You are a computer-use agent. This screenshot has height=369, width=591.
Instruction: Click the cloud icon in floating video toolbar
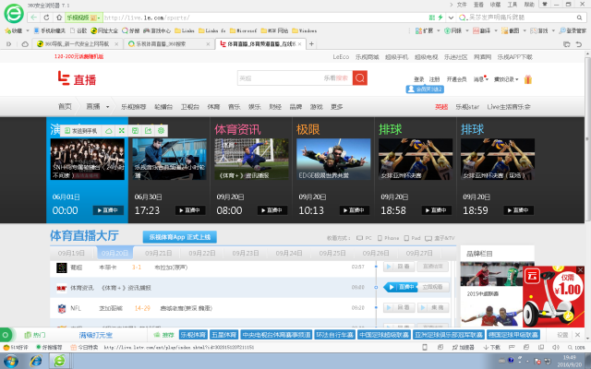pos(109,131)
